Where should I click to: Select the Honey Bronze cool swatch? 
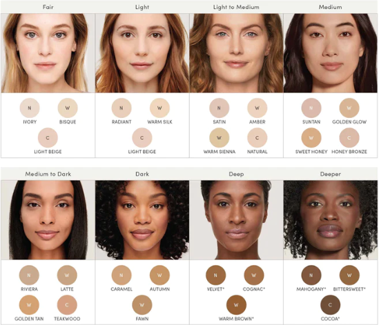(349, 138)
